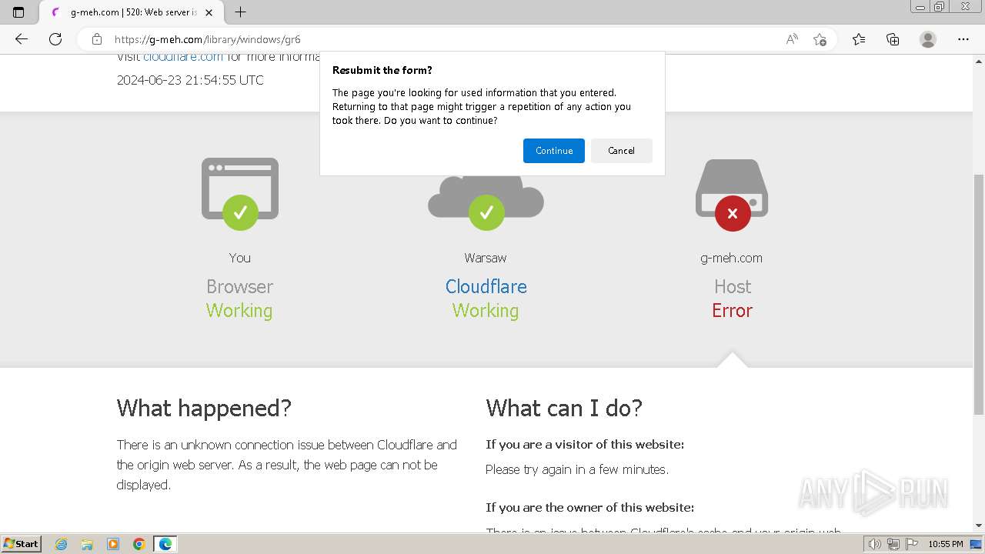This screenshot has height=554, width=985.
Task: Select Microsoft Edge taskbar button
Action: (x=165, y=544)
